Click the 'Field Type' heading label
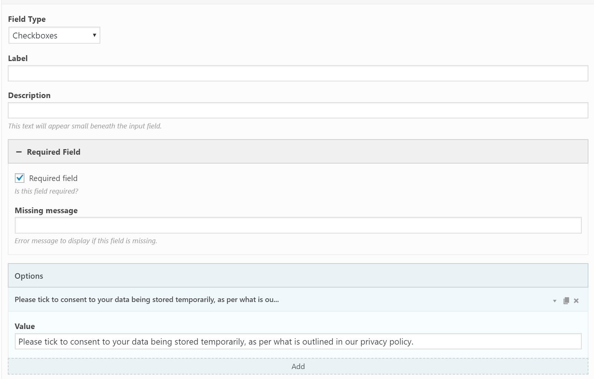The image size is (594, 379). tap(27, 19)
